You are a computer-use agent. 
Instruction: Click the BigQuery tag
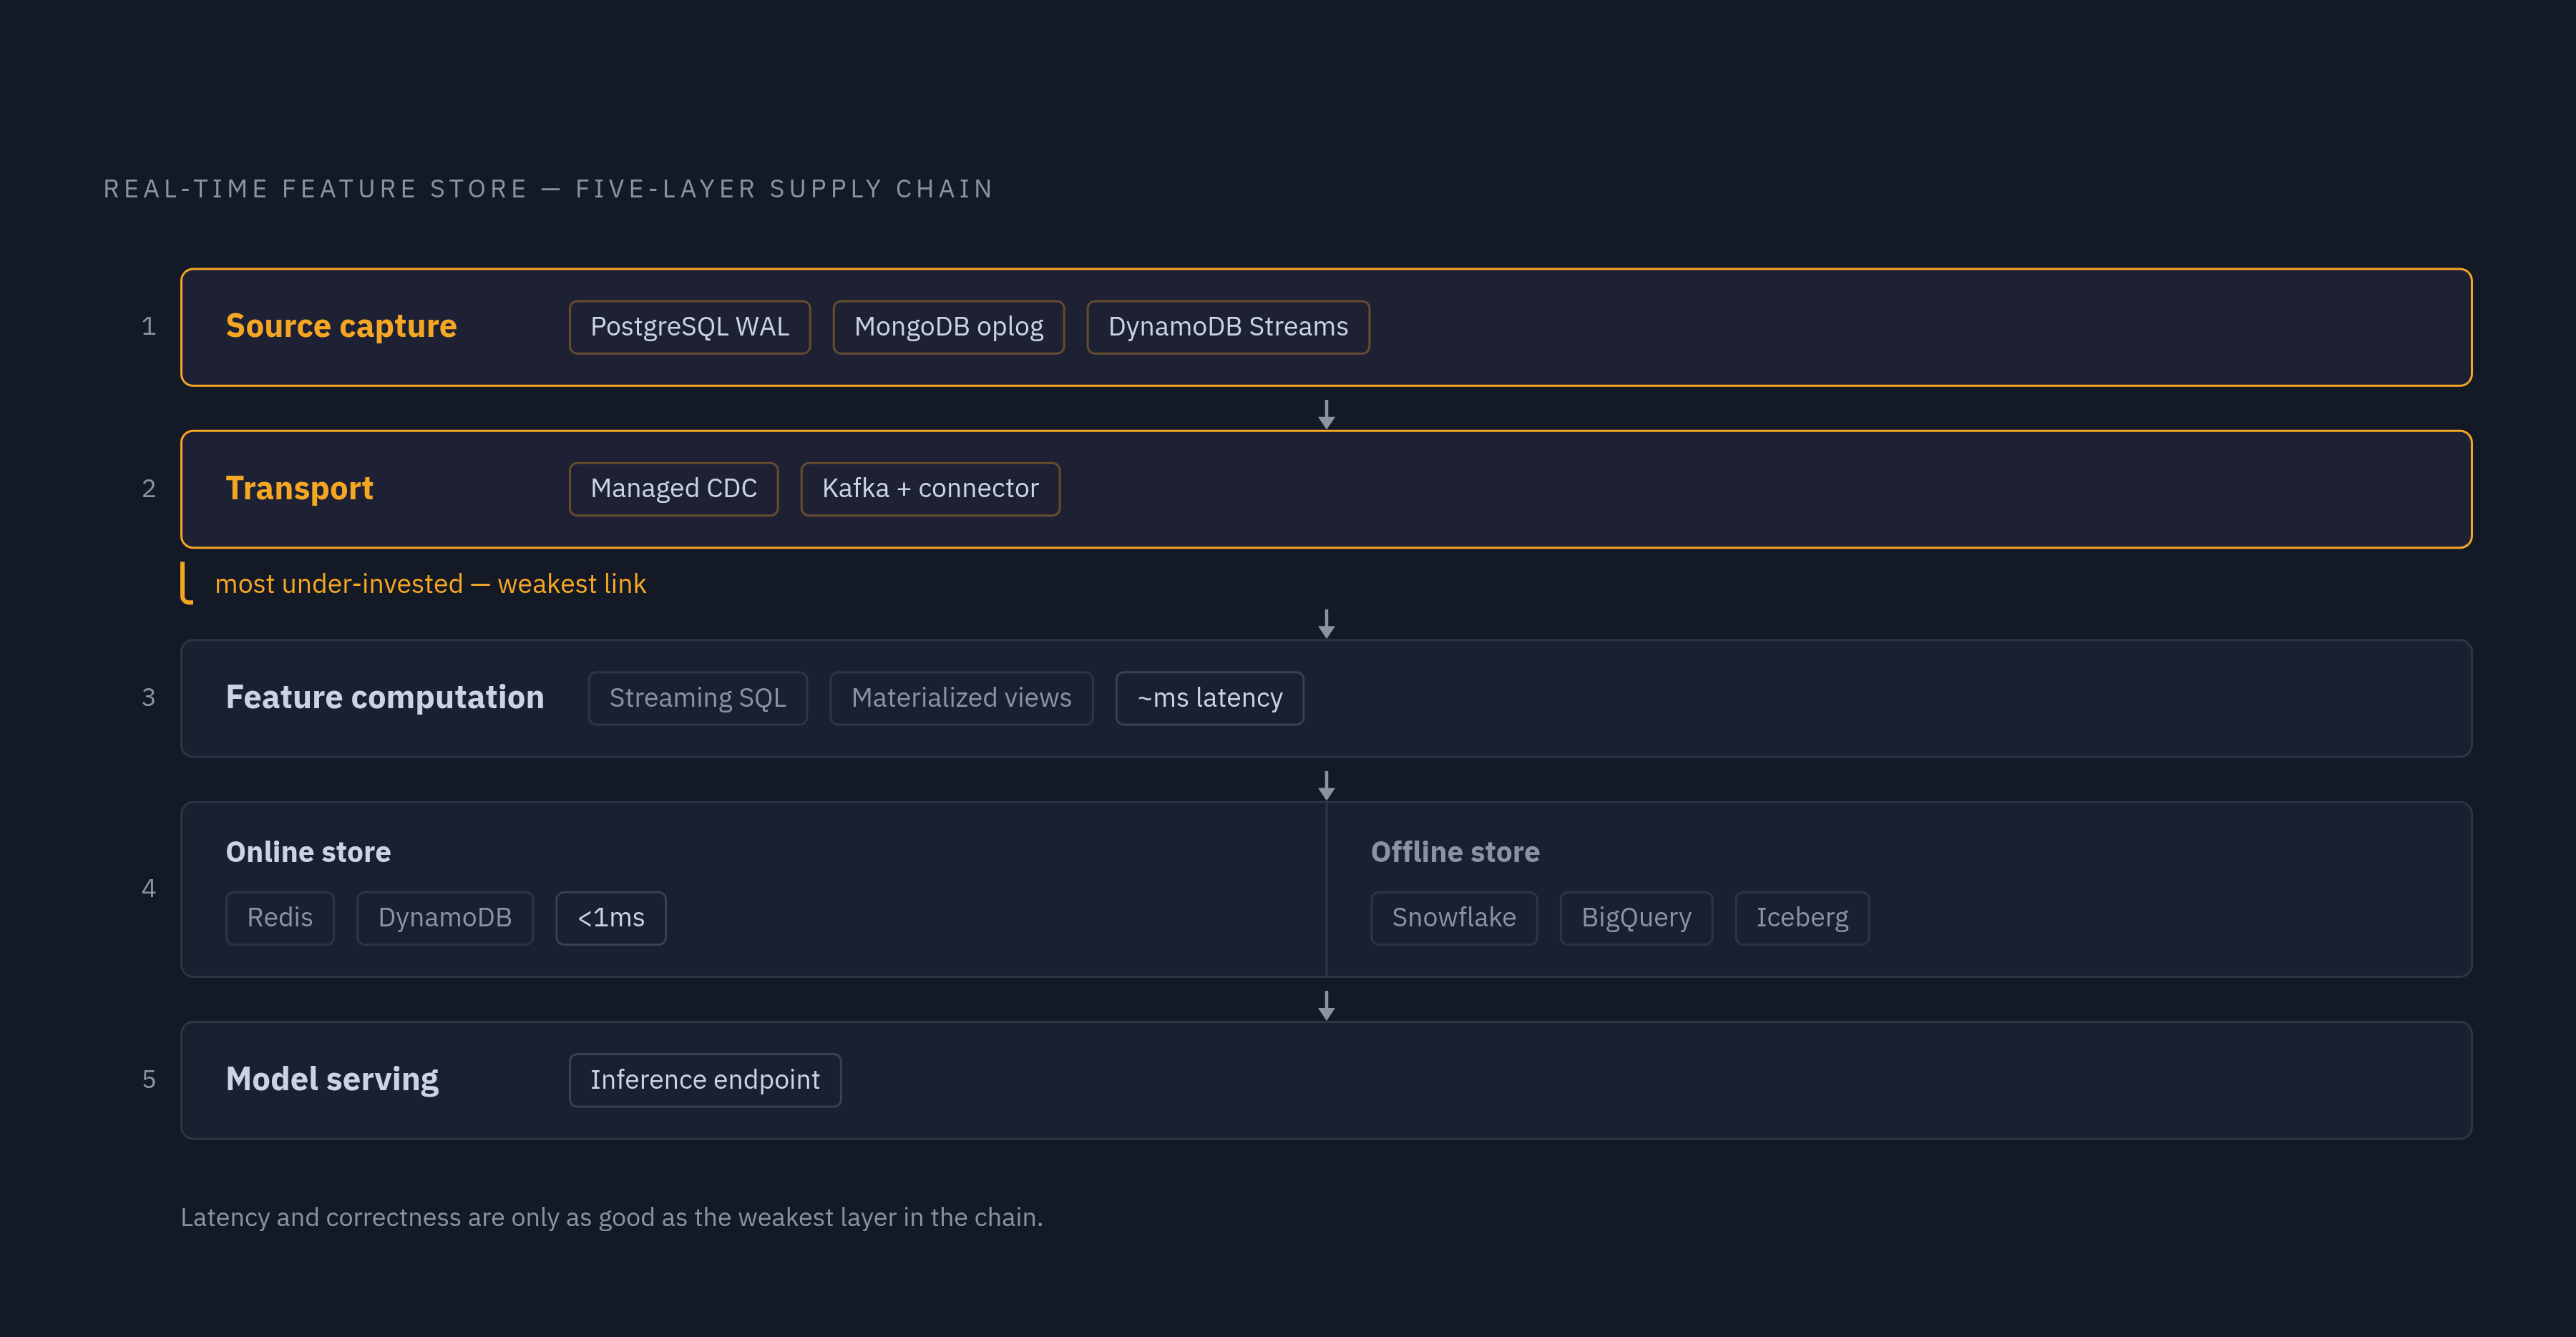point(1636,918)
